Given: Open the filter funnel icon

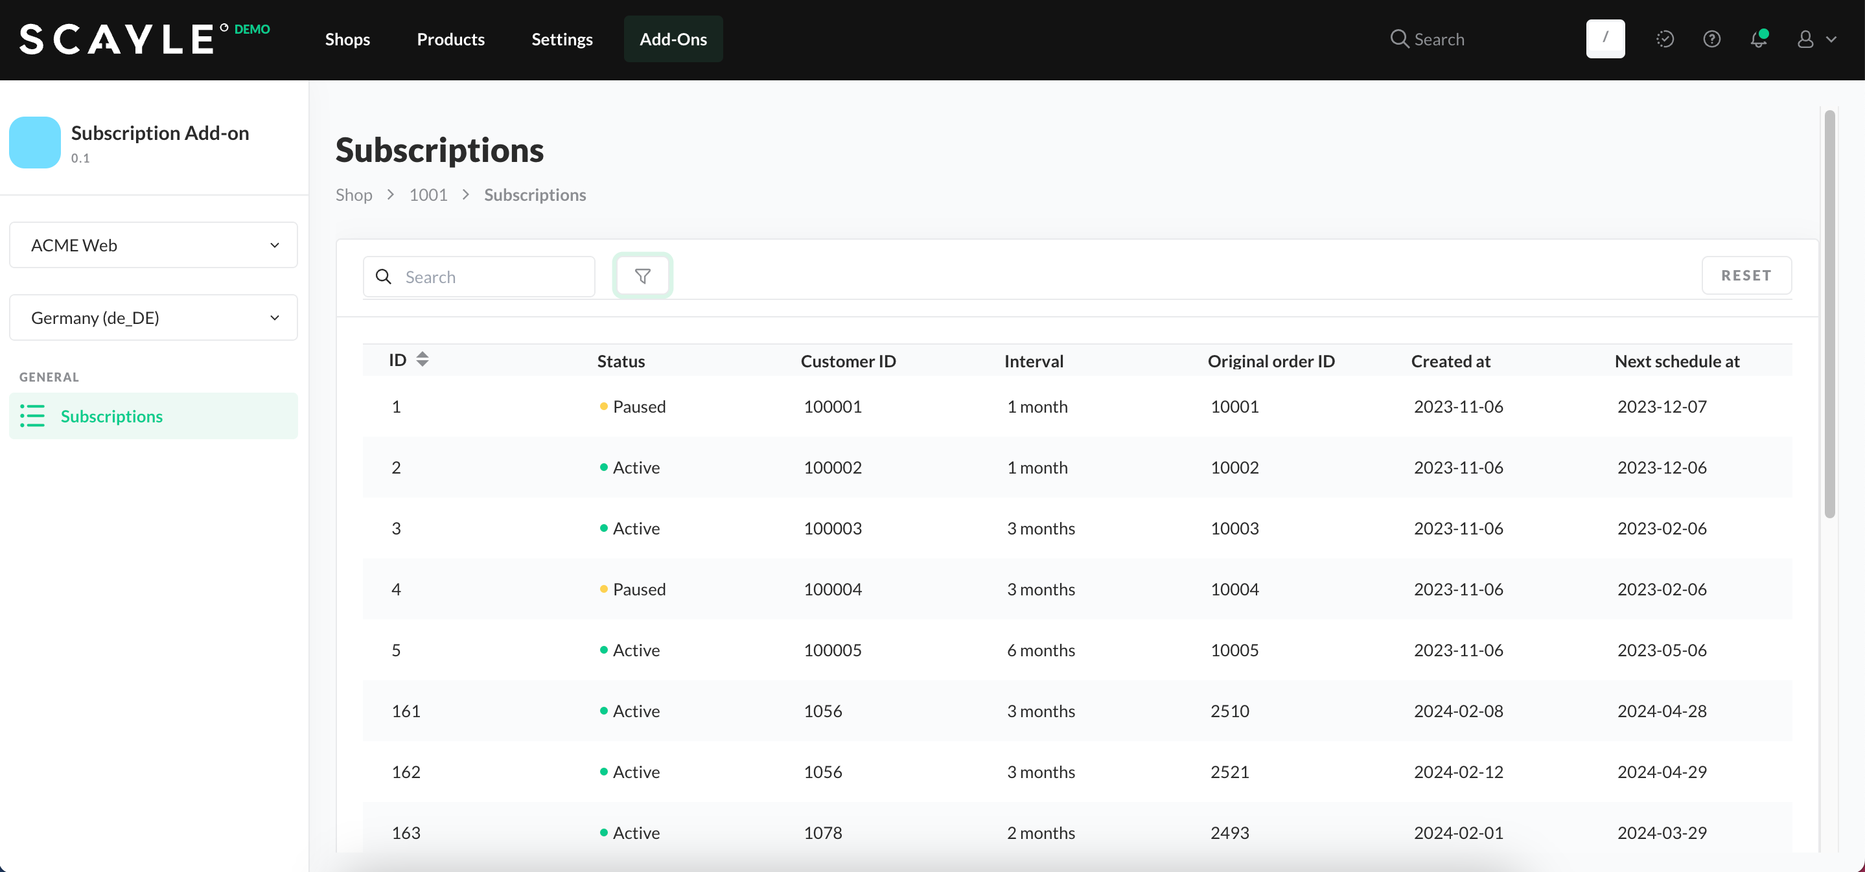Looking at the screenshot, I should [642, 276].
